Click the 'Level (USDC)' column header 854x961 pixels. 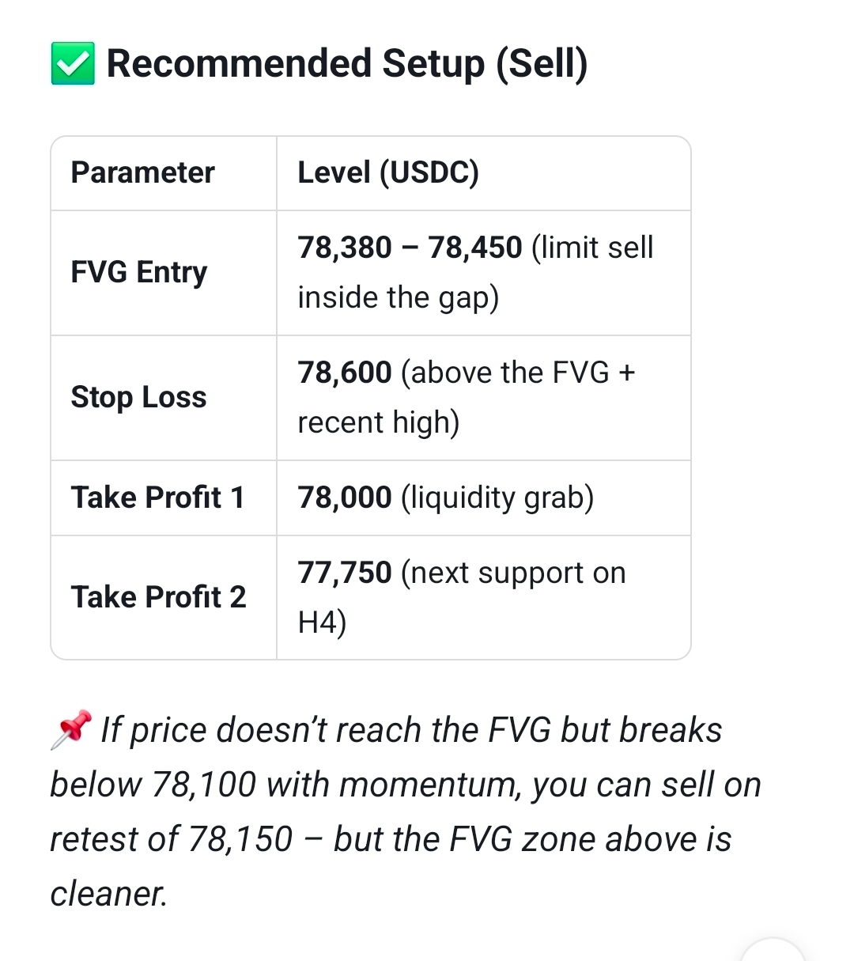click(x=388, y=172)
